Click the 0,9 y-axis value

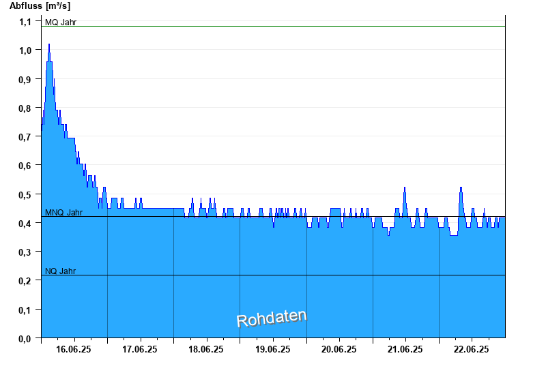pos(25,80)
